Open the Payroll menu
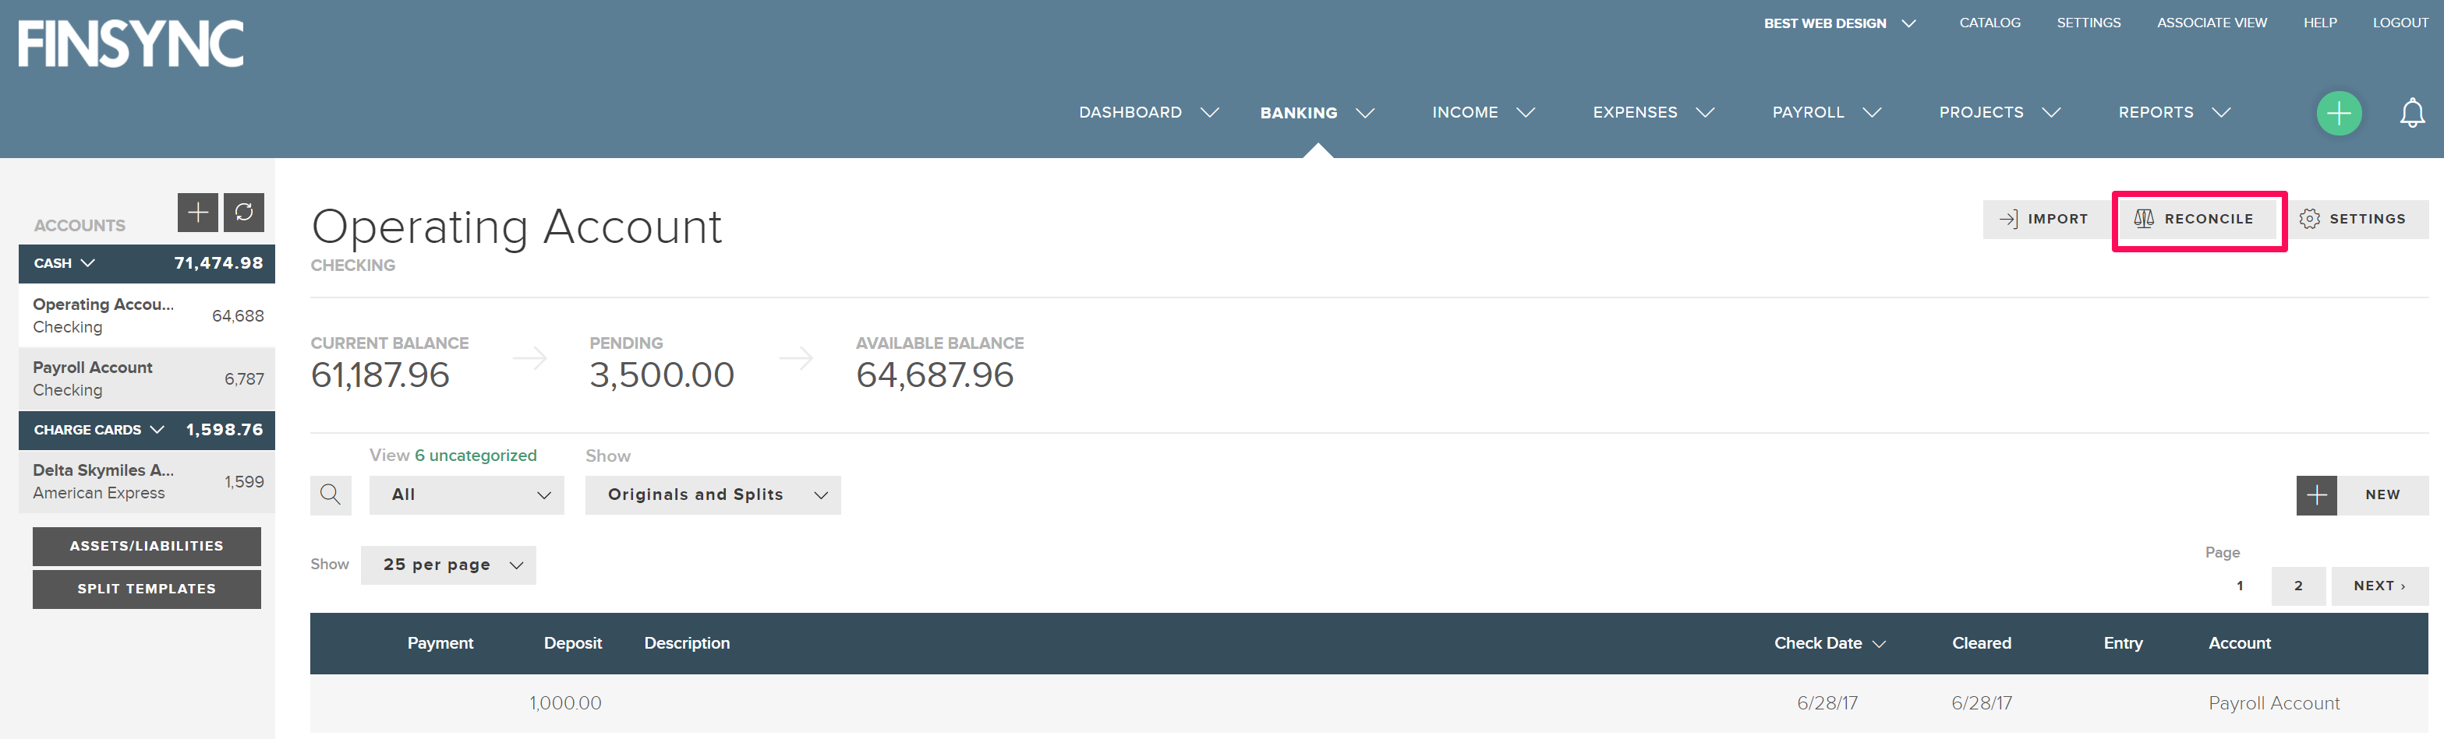2444x739 pixels. click(1827, 113)
